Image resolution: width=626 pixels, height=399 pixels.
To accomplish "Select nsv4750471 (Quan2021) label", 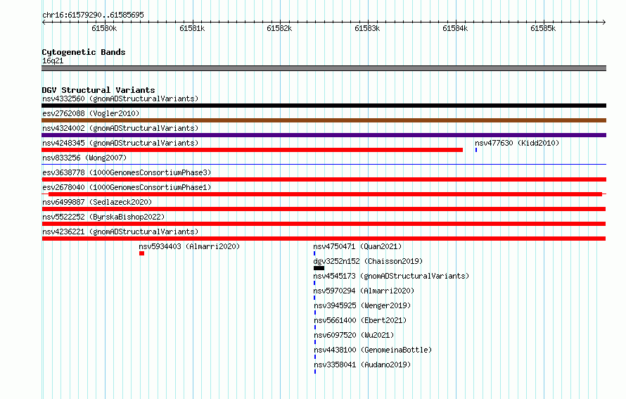I will pos(357,246).
